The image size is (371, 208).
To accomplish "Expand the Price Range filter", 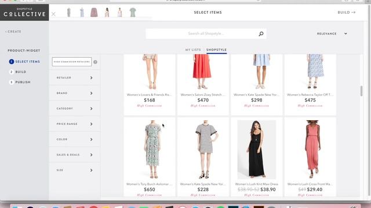I will [75, 124].
